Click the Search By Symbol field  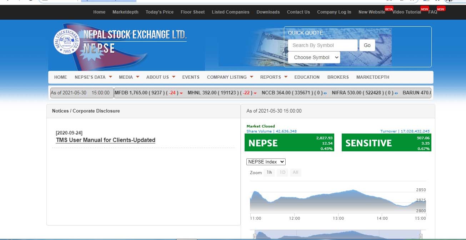[323, 45]
